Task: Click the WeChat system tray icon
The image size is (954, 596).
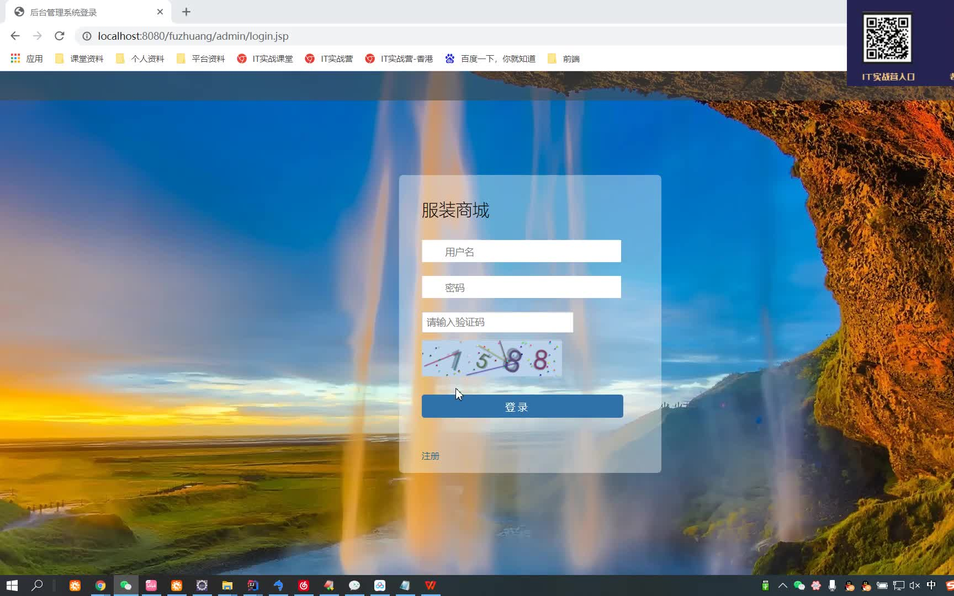Action: coord(799,586)
